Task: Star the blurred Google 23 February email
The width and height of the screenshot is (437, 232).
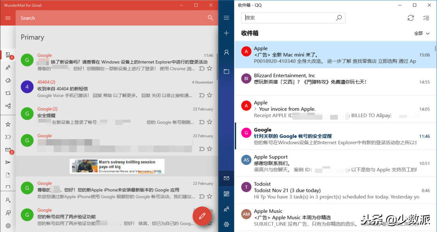Action: (x=210, y=149)
